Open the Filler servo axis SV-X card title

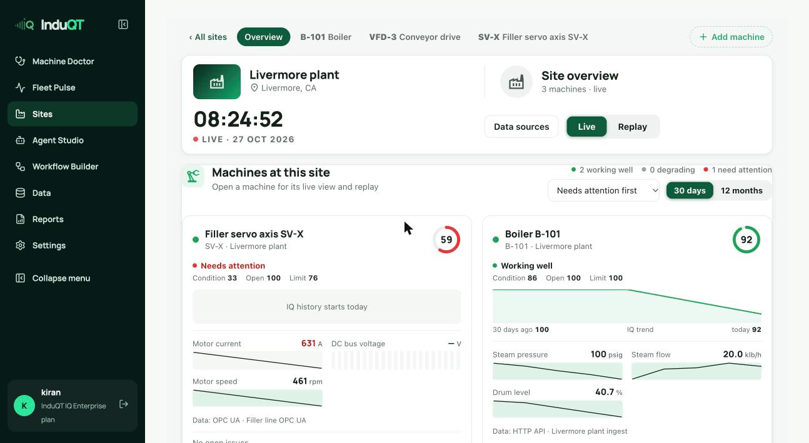click(x=254, y=234)
